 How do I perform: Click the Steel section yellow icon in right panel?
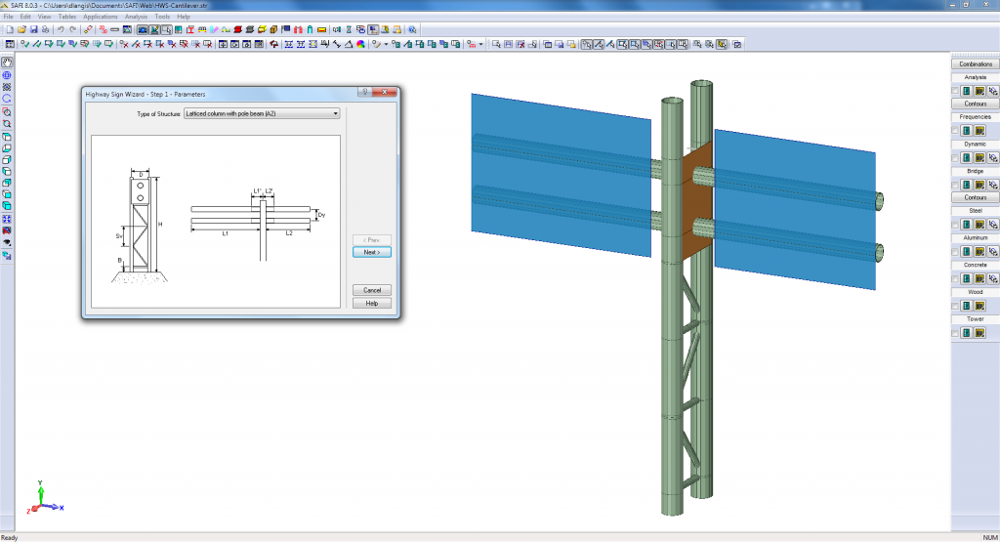tap(980, 225)
